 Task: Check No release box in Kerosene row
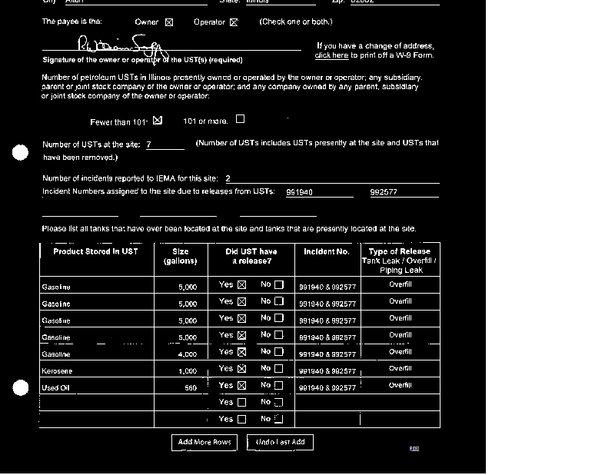coord(278,369)
